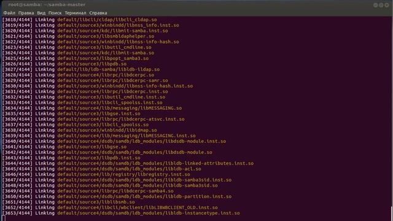
Task: Click line [3644/4144] libldb-linked-attributes.inst.so
Action: click(x=128, y=163)
